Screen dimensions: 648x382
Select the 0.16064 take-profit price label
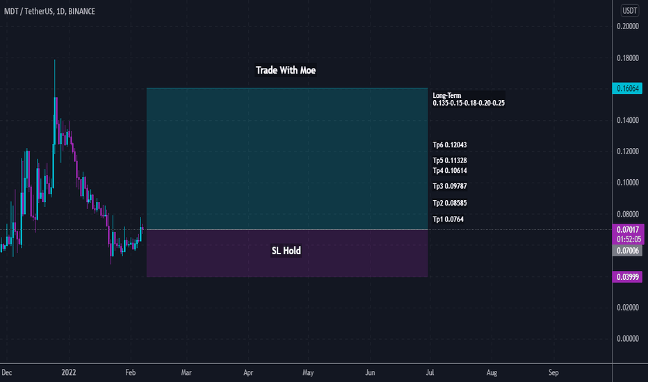(x=627, y=88)
